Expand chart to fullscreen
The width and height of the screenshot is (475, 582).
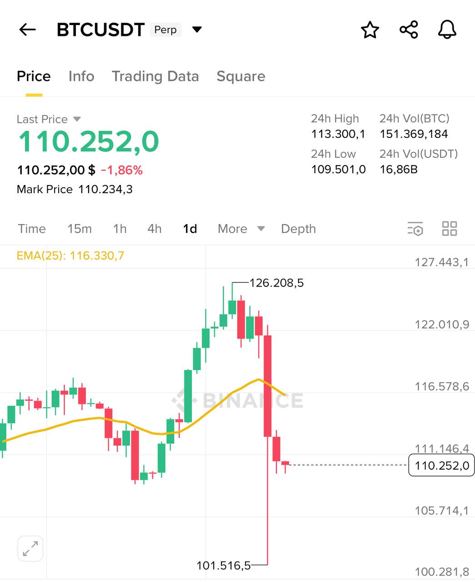pos(30,548)
